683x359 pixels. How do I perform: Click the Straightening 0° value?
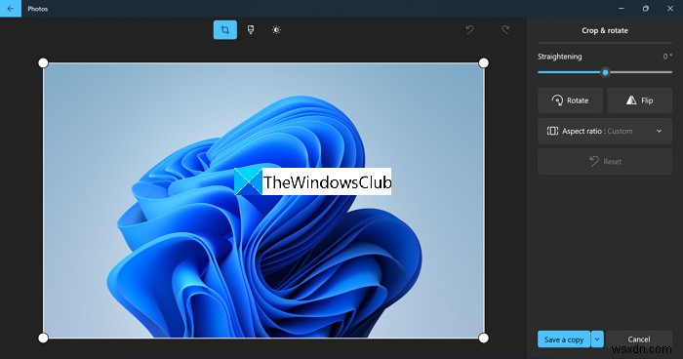(667, 57)
